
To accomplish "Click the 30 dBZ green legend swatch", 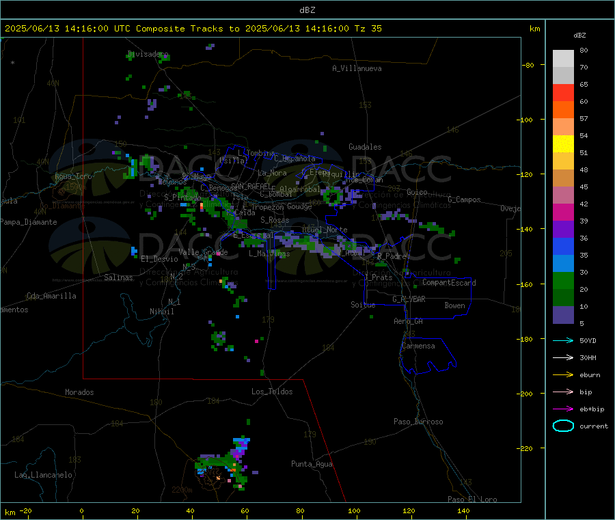I will point(563,280).
